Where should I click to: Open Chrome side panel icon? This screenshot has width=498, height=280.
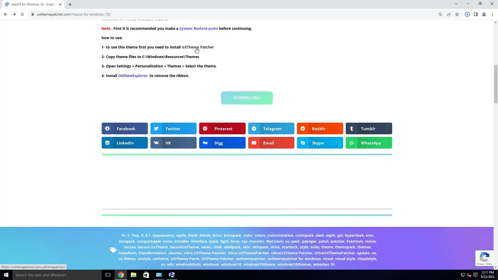pos(476,15)
